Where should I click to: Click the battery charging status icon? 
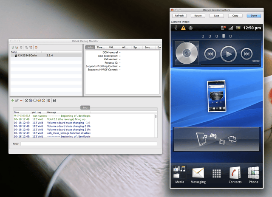tap(238, 28)
